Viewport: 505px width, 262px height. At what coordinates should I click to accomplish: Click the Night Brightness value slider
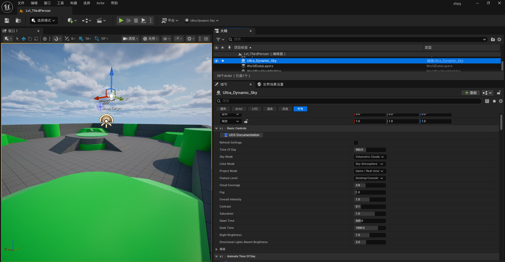point(370,235)
